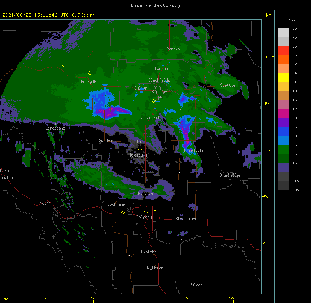The image size is (311, 303).
Task: Click the yellow marker south of RedDeer
Action: 153,101
